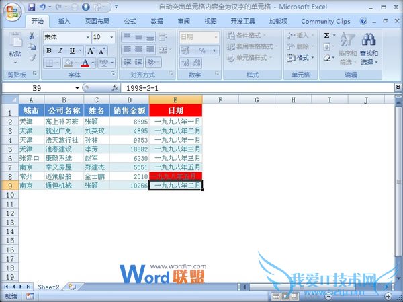Increase indent

tap(139, 62)
